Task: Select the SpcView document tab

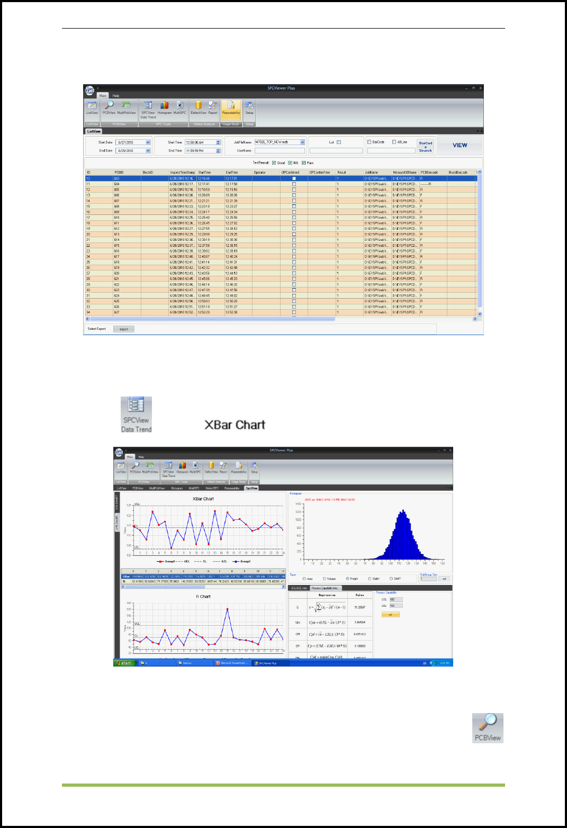Action: [x=251, y=488]
